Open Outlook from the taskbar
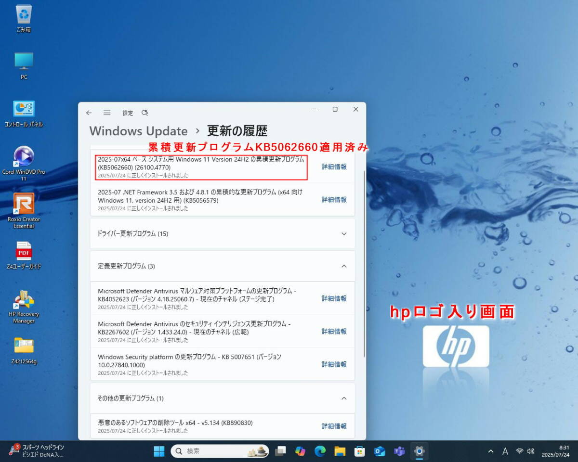Image resolution: width=578 pixels, height=462 pixels. [x=380, y=451]
